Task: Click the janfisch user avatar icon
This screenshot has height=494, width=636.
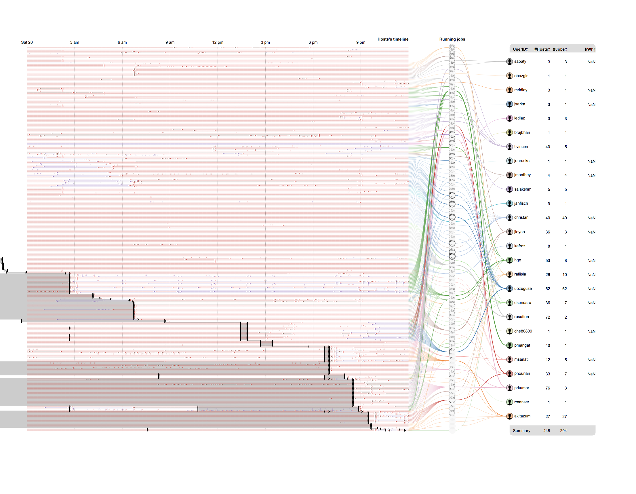Action: point(509,203)
